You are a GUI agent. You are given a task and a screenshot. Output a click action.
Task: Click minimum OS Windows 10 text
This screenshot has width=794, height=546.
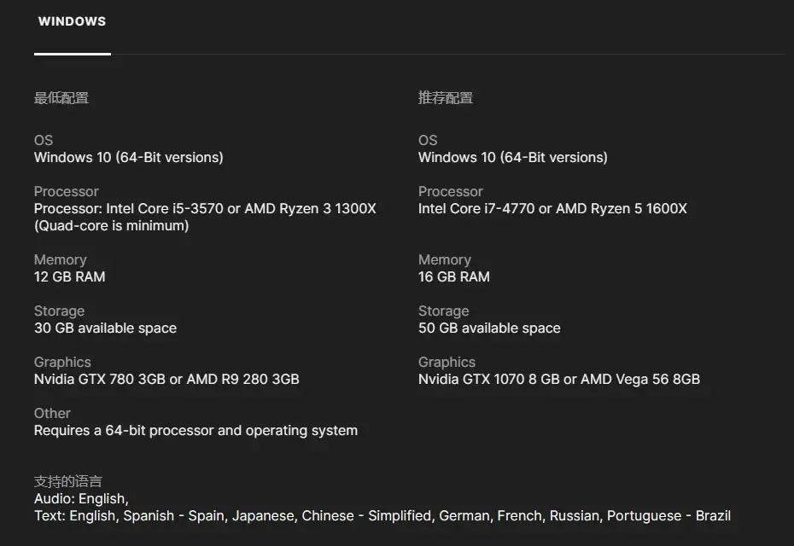click(x=128, y=157)
